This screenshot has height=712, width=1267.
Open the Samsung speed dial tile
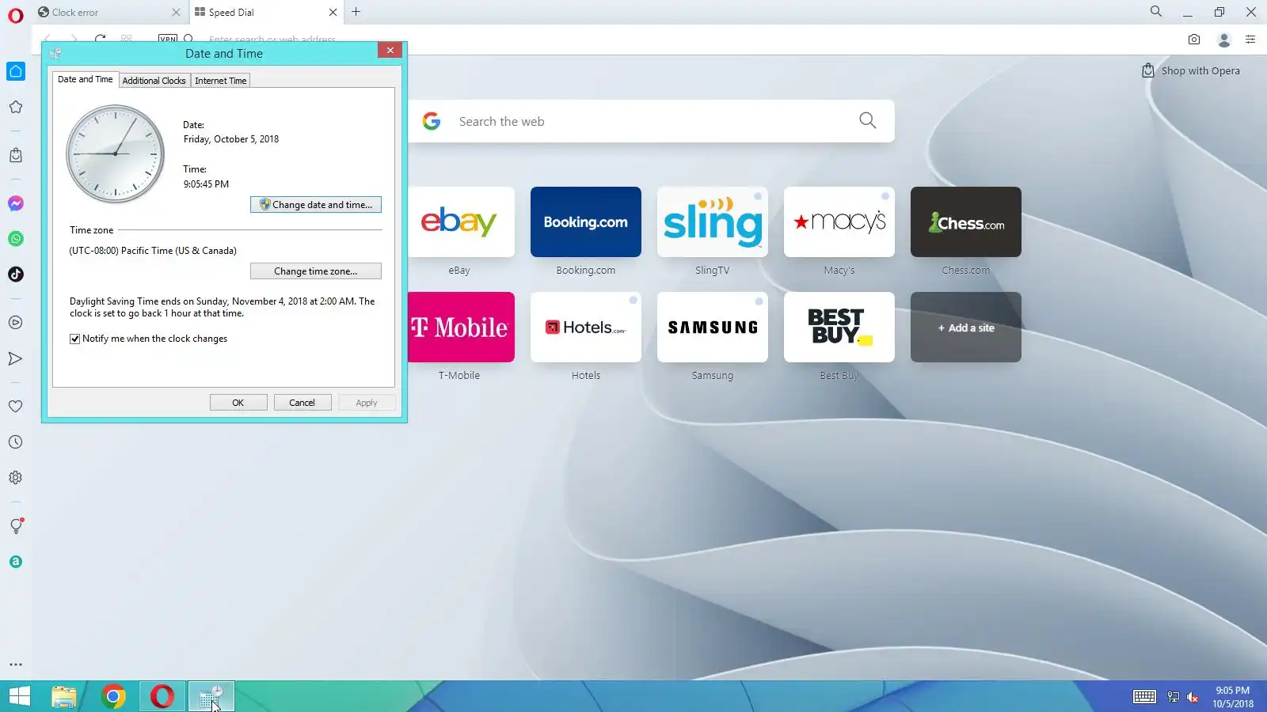point(713,328)
